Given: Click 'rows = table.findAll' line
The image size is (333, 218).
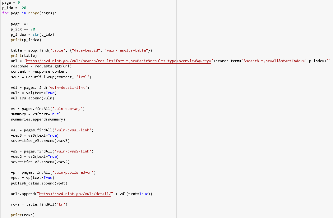Looking at the screenshot, I should click(x=39, y=204).
